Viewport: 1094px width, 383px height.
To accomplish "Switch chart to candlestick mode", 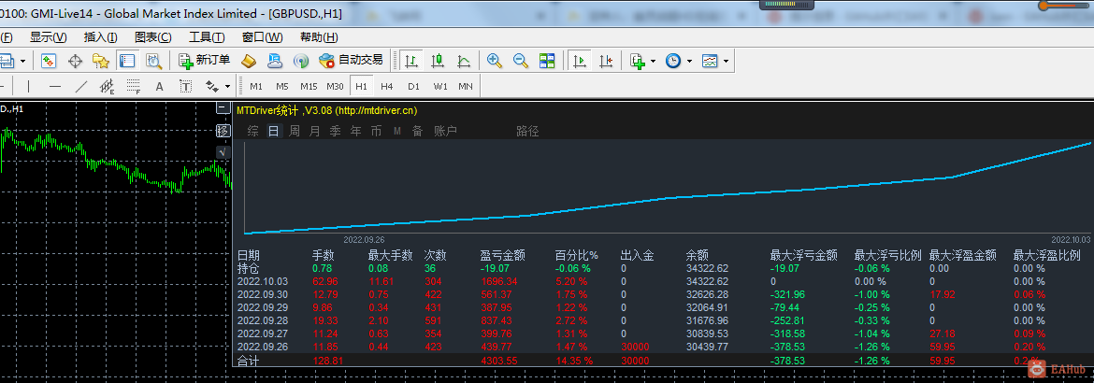I will pos(438,61).
